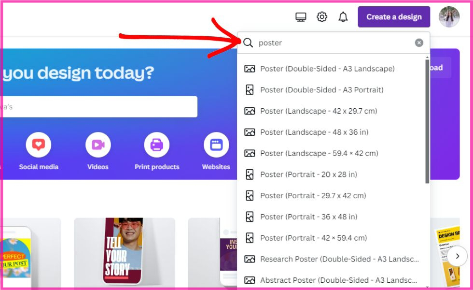Clear the poster search with the X

[419, 43]
